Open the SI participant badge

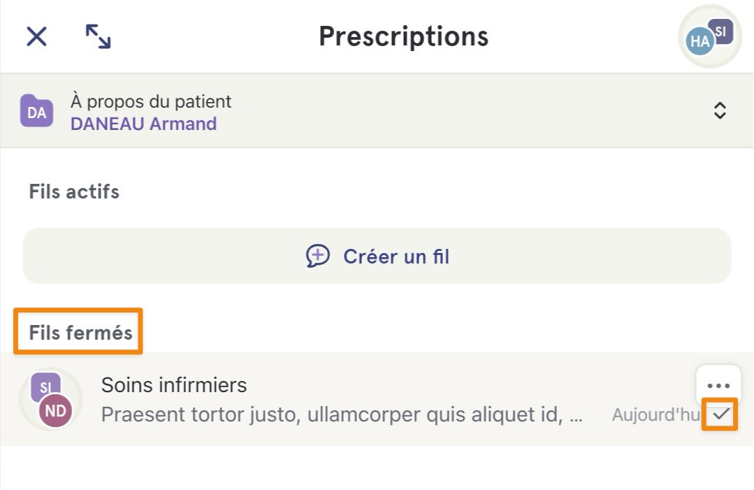pos(720,31)
